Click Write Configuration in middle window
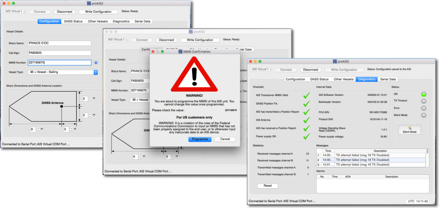The width and height of the screenshot is (439, 208). point(200,40)
